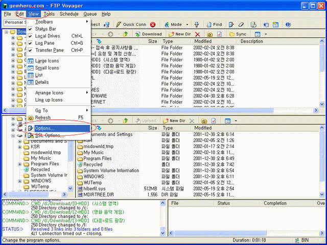This screenshot has width=327, height=245.
Task: Click the flashlight icon in main toolbar
Action: tap(196, 24)
